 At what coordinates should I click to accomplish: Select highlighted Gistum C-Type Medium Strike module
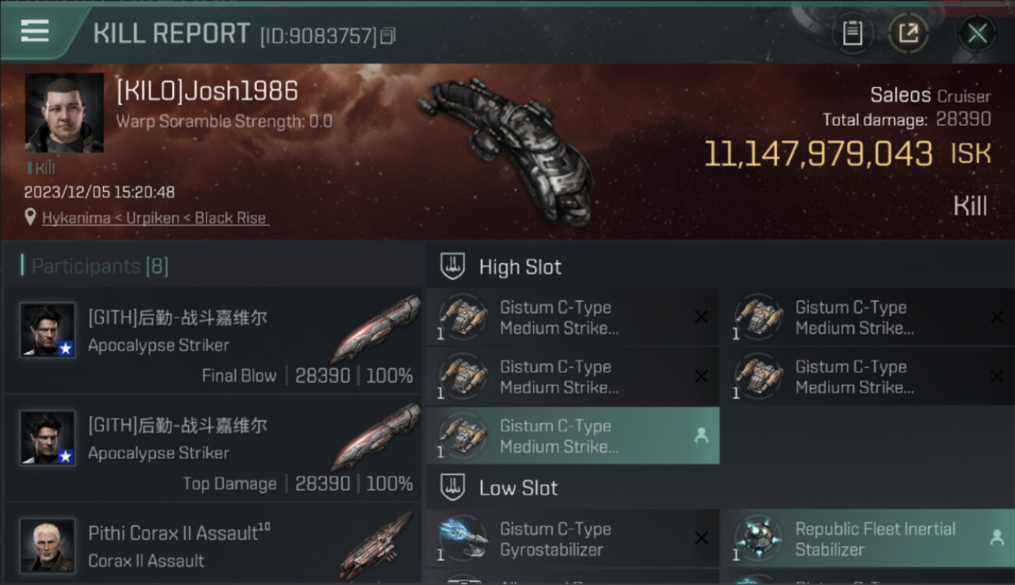573,436
